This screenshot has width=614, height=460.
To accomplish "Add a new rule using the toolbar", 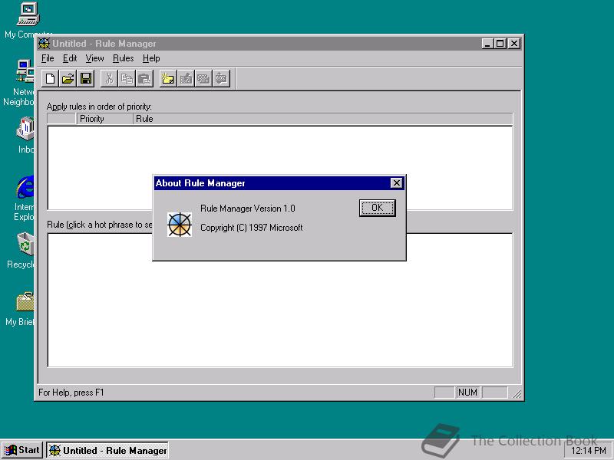I will point(168,77).
